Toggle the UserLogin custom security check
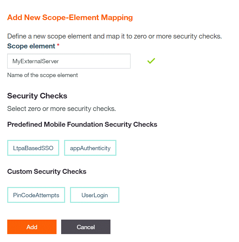Screen dimensions: 239x242 pos(95,195)
